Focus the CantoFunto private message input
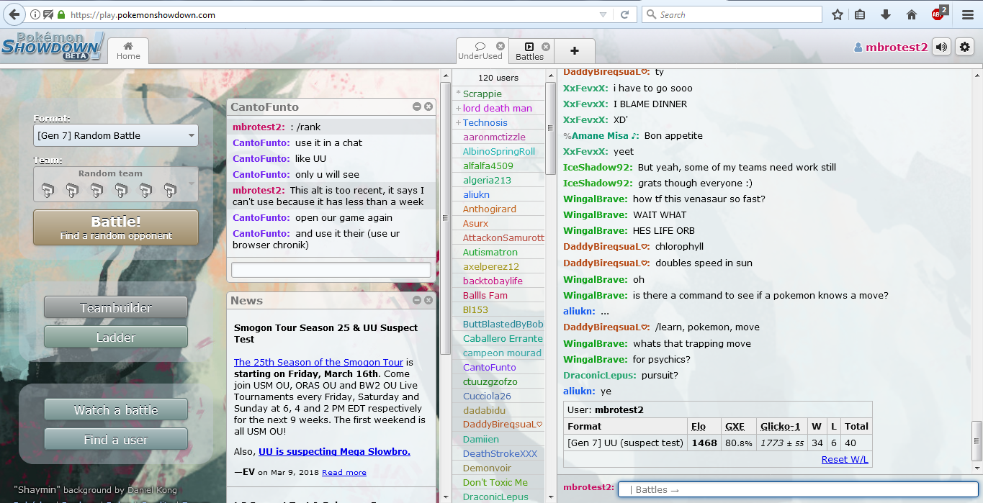Viewport: 983px width, 503px height. (331, 270)
